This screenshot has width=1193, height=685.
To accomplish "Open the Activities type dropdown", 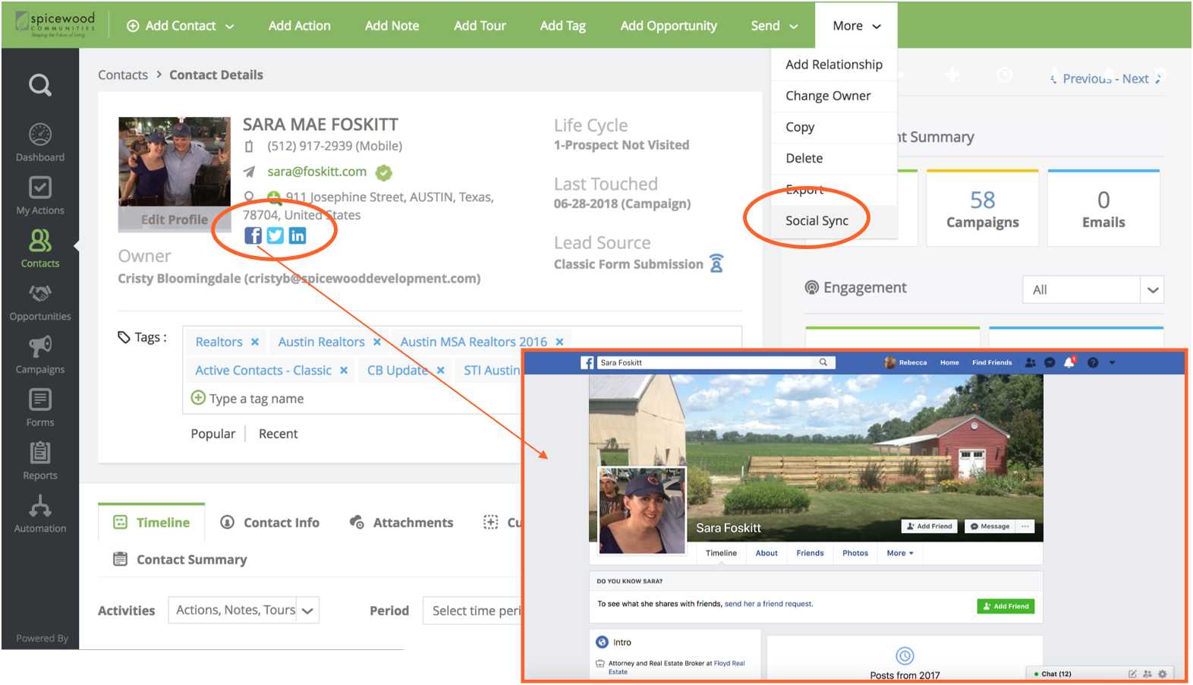I will point(244,610).
